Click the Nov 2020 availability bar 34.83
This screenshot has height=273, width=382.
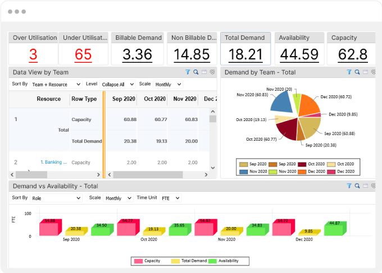coord(258,229)
